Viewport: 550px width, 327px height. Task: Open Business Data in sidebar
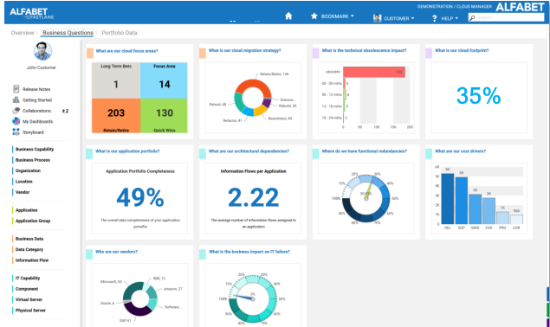click(29, 239)
